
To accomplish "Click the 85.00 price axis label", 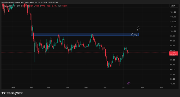I will [173, 45].
